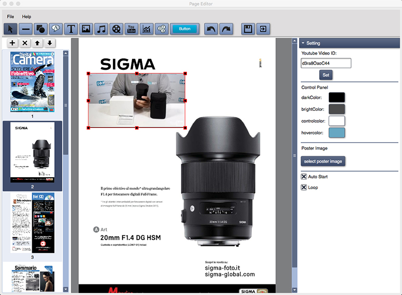402x295 pixels.
Task: Click the Set button for the video ID
Action: click(326, 74)
